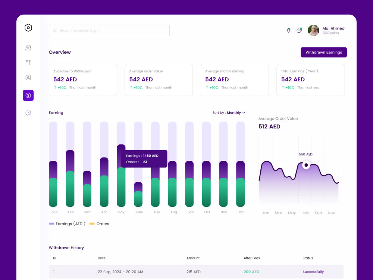373x280 pixels.
Task: Click the Earnings 1450 AED tooltip
Action: coord(144,159)
